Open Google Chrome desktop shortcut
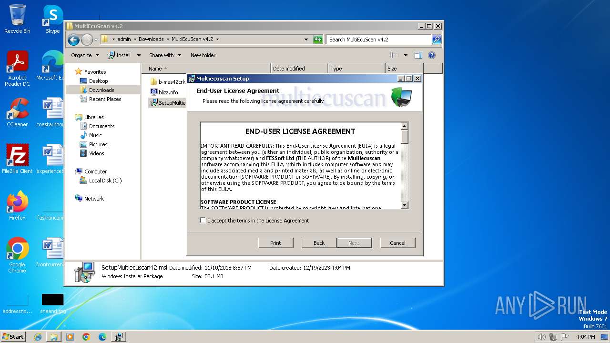 [17, 255]
